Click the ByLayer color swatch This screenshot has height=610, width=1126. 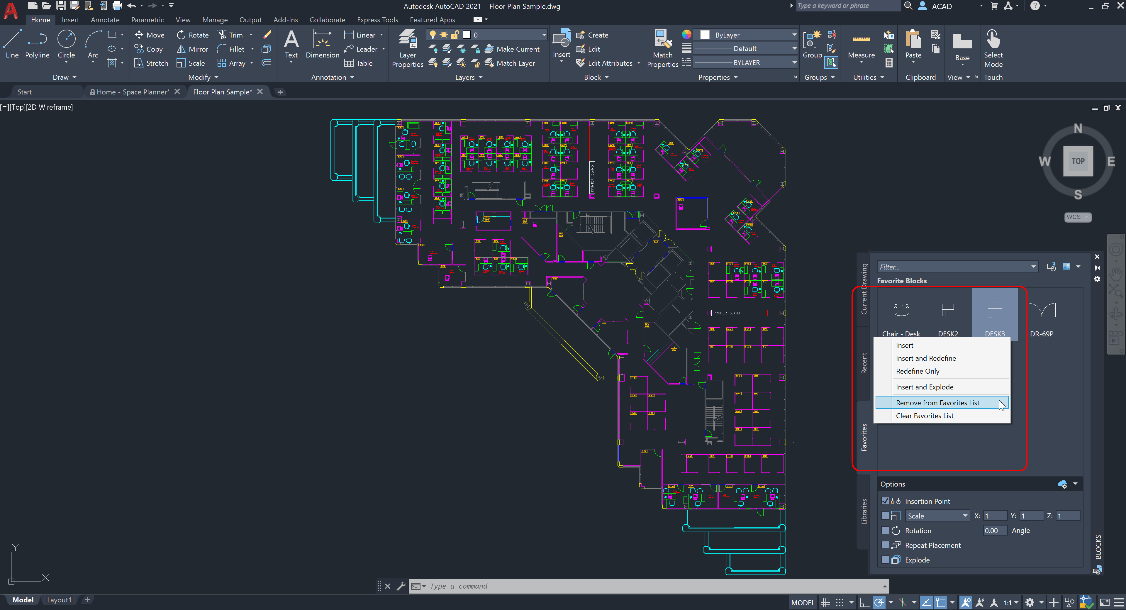tap(705, 35)
